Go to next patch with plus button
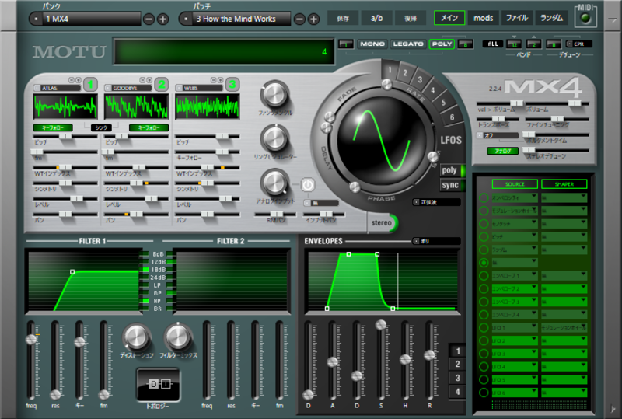Viewport: 622px width, 419px height. point(314,19)
